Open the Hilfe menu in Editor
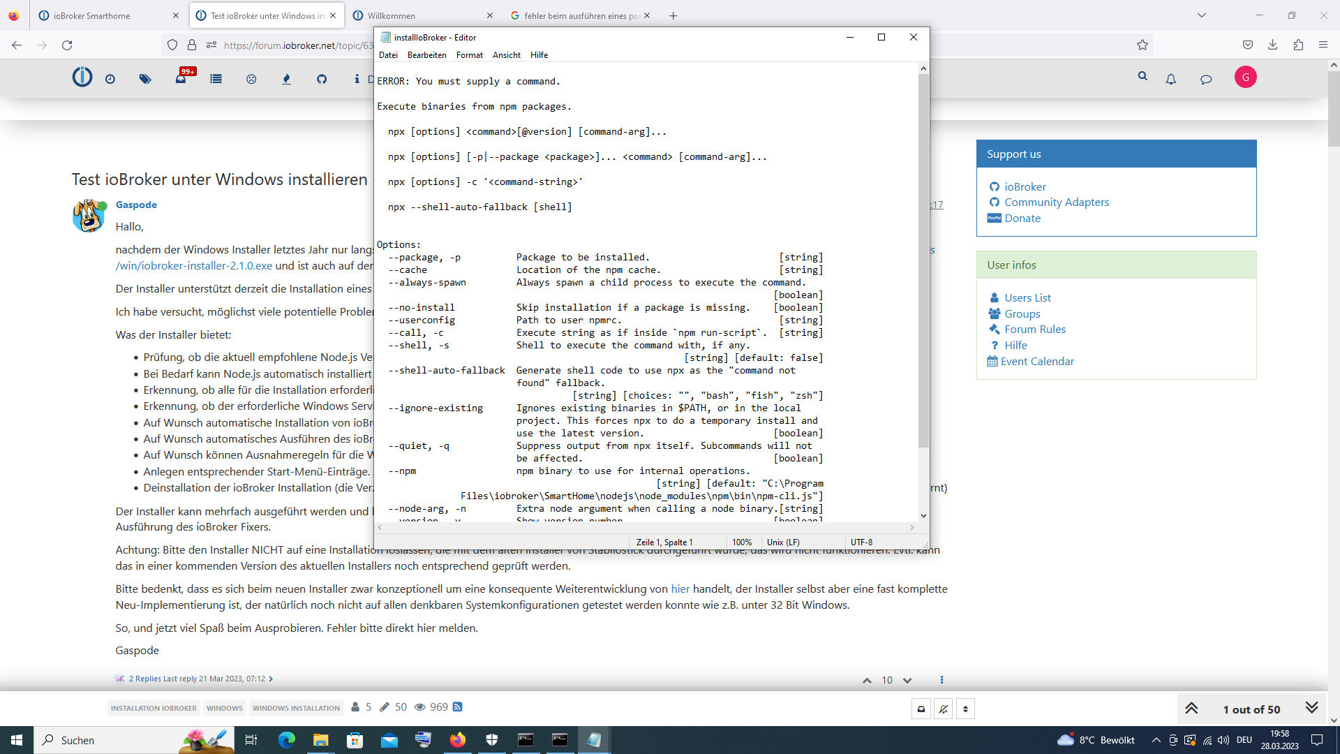Image resolution: width=1340 pixels, height=754 pixels. tap(539, 55)
